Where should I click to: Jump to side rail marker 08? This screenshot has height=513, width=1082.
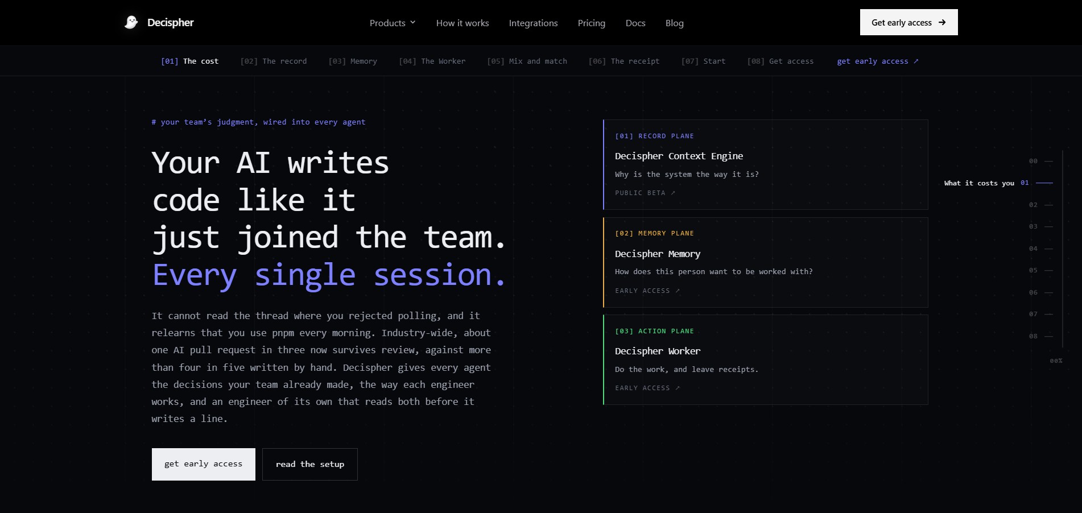[x=1040, y=336]
